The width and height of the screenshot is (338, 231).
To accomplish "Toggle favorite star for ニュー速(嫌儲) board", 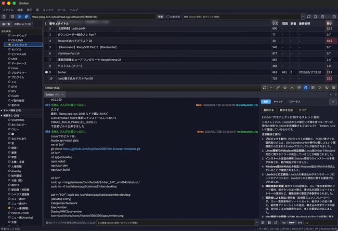I will (9, 208).
